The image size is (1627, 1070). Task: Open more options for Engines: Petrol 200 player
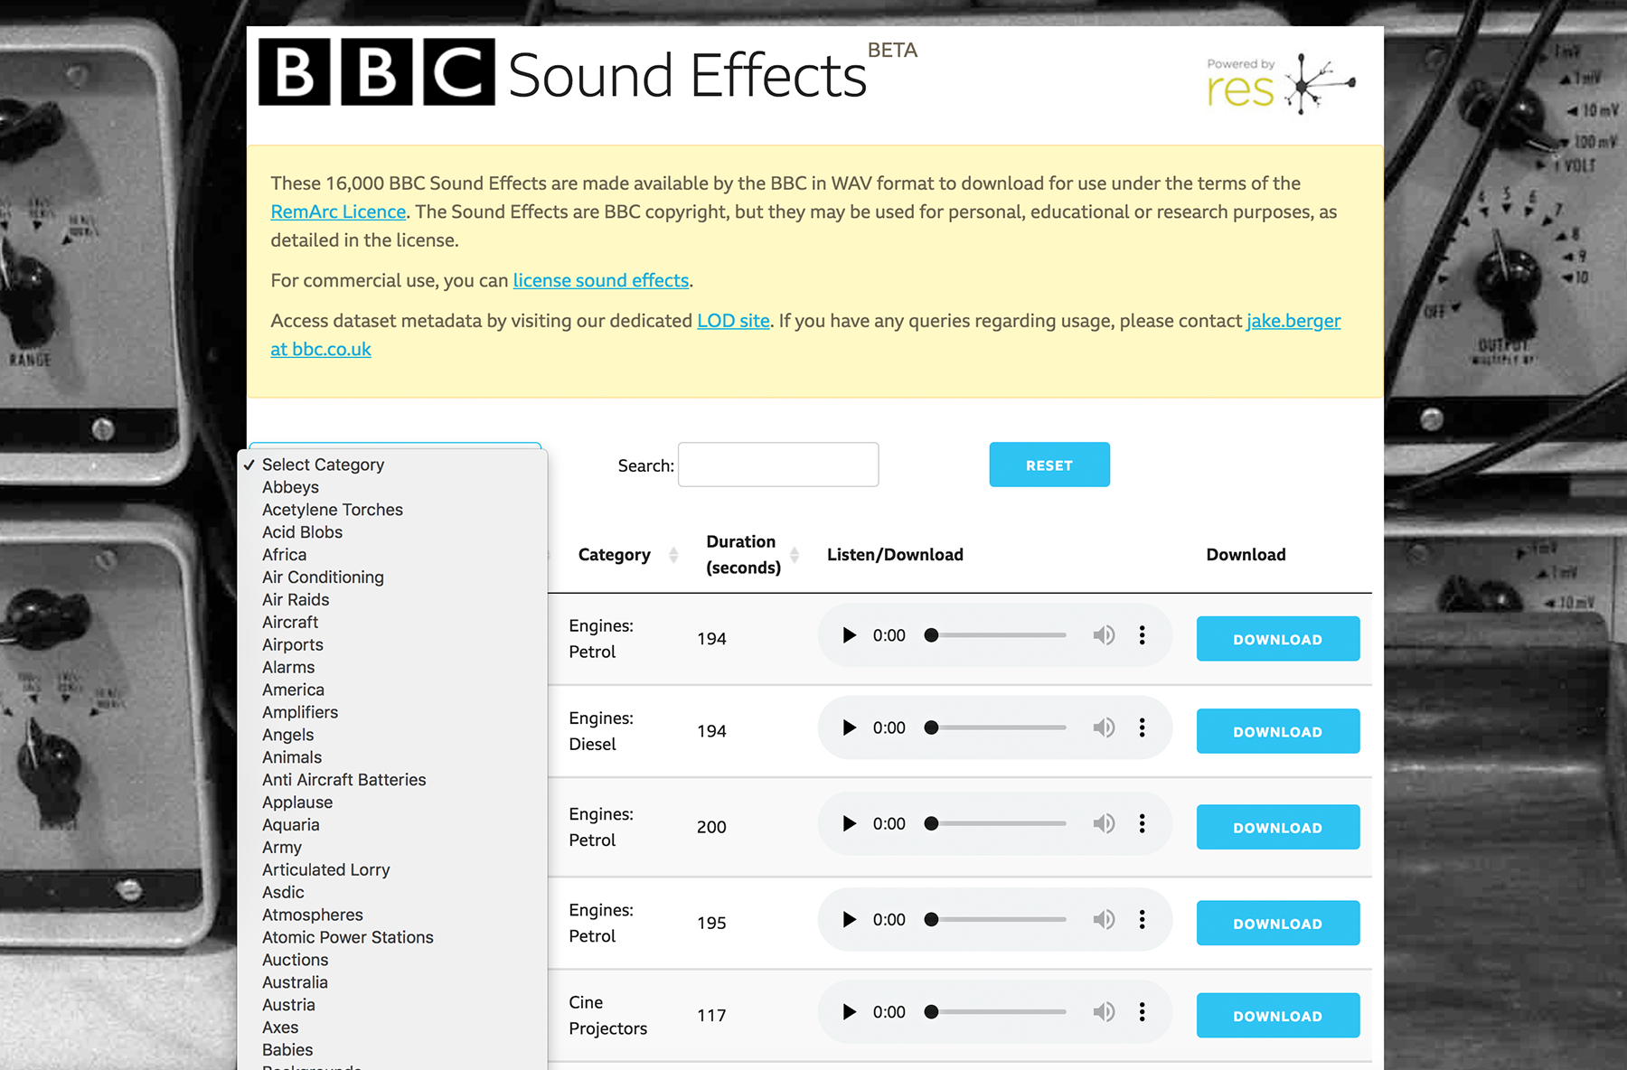(1143, 823)
